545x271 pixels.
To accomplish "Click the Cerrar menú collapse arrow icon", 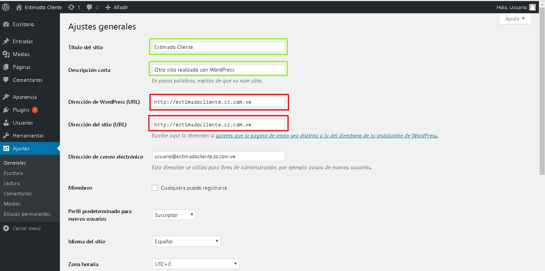I will (6, 228).
